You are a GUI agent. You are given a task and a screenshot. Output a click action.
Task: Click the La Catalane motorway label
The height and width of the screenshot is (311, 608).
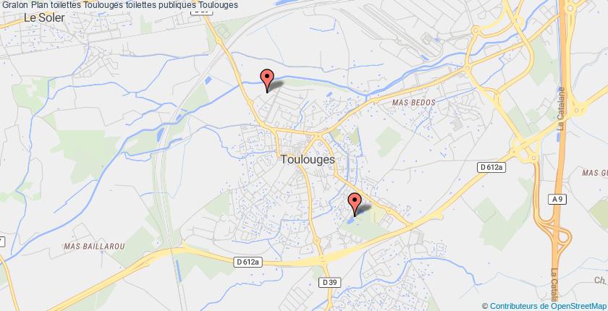pos(561,108)
